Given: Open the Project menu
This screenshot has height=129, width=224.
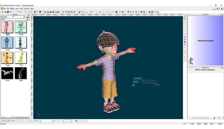Looking at the screenshot, I should pos(13,9).
